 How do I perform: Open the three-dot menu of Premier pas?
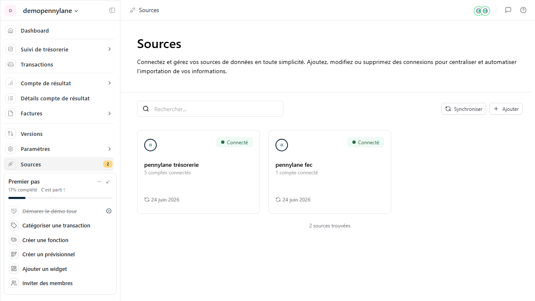pyautogui.click(x=99, y=181)
